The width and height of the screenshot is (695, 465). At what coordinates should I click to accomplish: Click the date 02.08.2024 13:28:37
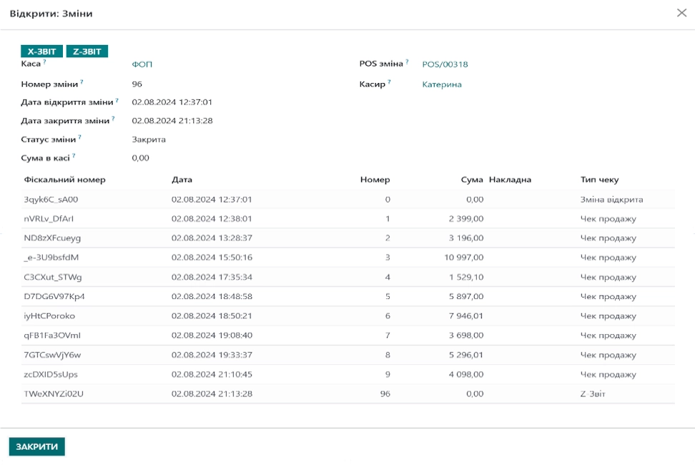pyautogui.click(x=212, y=238)
